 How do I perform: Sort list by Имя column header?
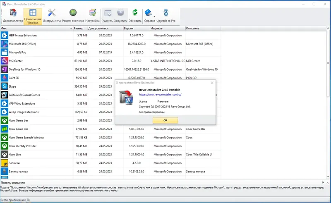coord(36,28)
